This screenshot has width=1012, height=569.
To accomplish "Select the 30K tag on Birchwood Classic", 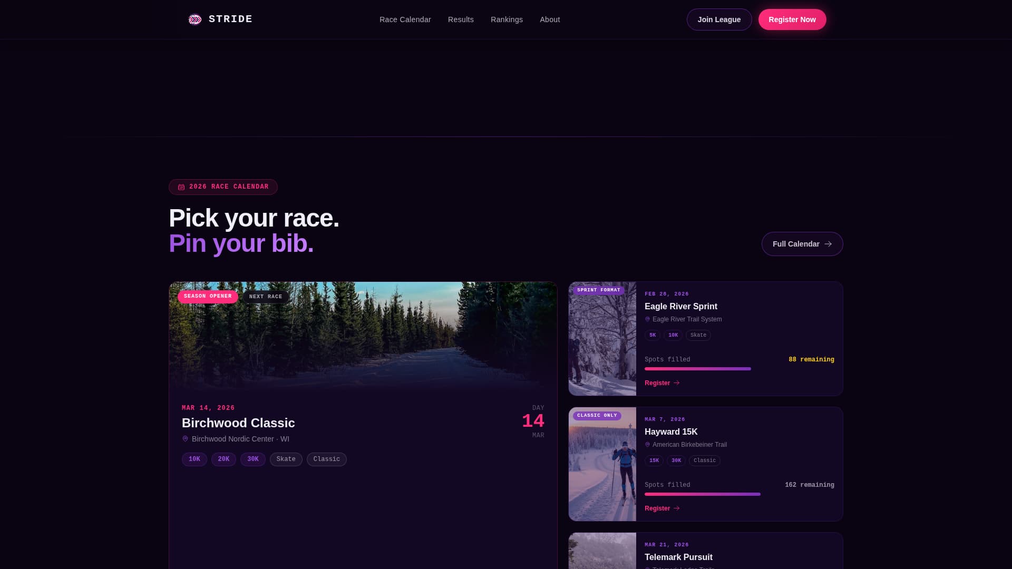I will [x=253, y=459].
